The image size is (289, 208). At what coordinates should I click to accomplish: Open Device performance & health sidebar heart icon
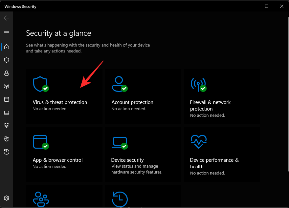7,126
